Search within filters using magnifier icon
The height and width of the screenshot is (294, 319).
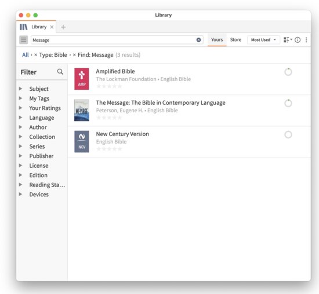[60, 72]
